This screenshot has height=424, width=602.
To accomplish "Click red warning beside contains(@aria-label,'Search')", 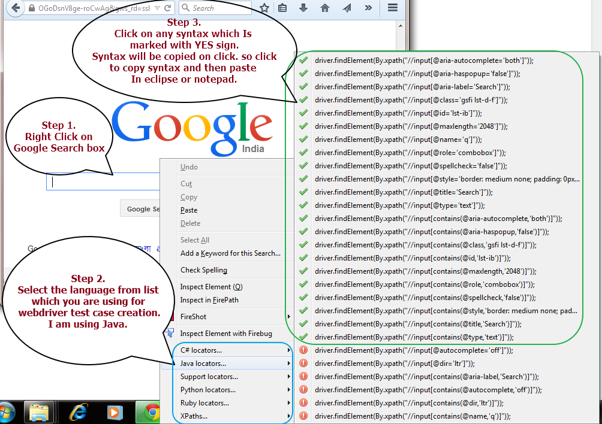I will point(303,376).
